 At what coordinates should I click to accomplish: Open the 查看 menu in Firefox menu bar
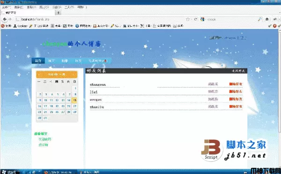(x=31, y=7)
